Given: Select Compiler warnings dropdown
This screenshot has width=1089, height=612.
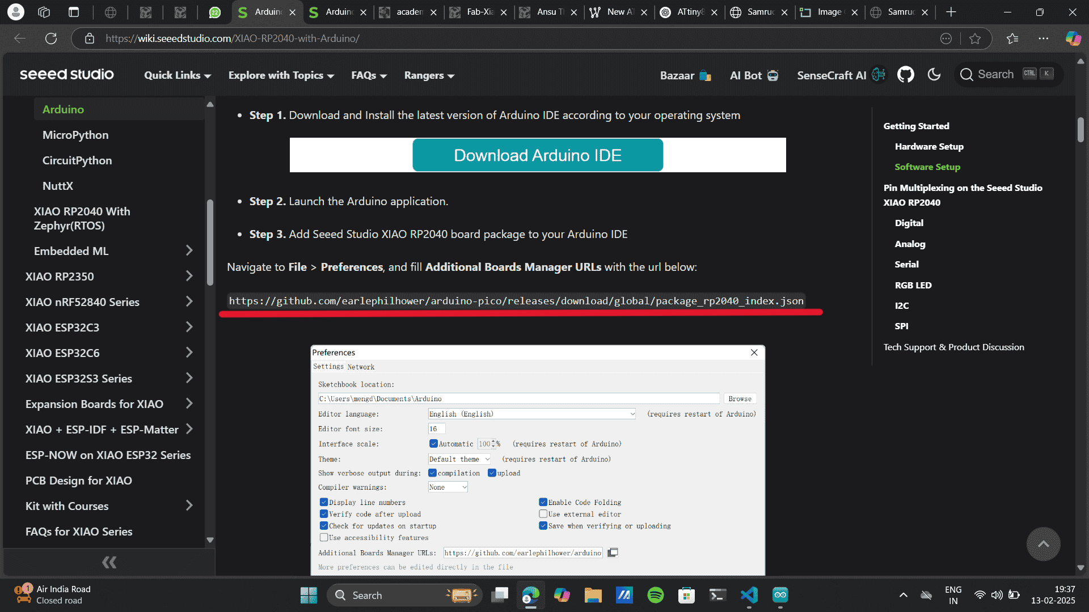Looking at the screenshot, I should coord(446,486).
